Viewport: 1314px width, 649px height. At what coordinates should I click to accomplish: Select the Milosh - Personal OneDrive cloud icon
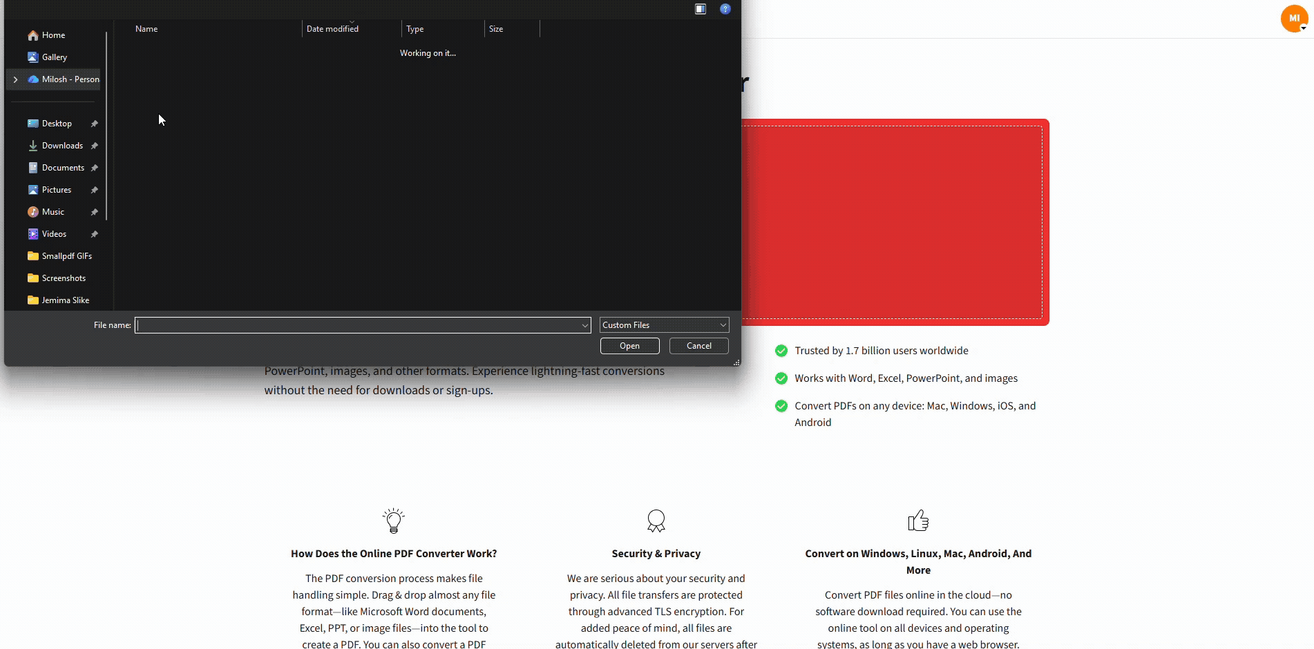(x=33, y=79)
